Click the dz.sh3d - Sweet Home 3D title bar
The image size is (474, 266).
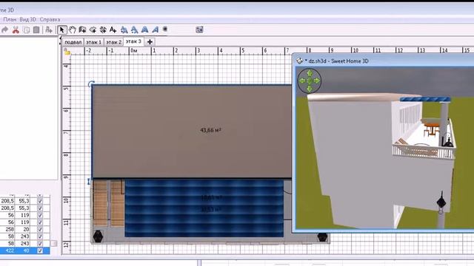coord(384,61)
